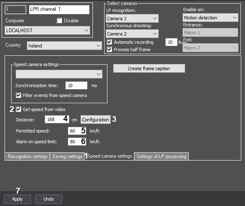Open Enable on Motion detection dropdown
Image resolution: width=245 pixels, height=206 pixels.
tap(210, 18)
